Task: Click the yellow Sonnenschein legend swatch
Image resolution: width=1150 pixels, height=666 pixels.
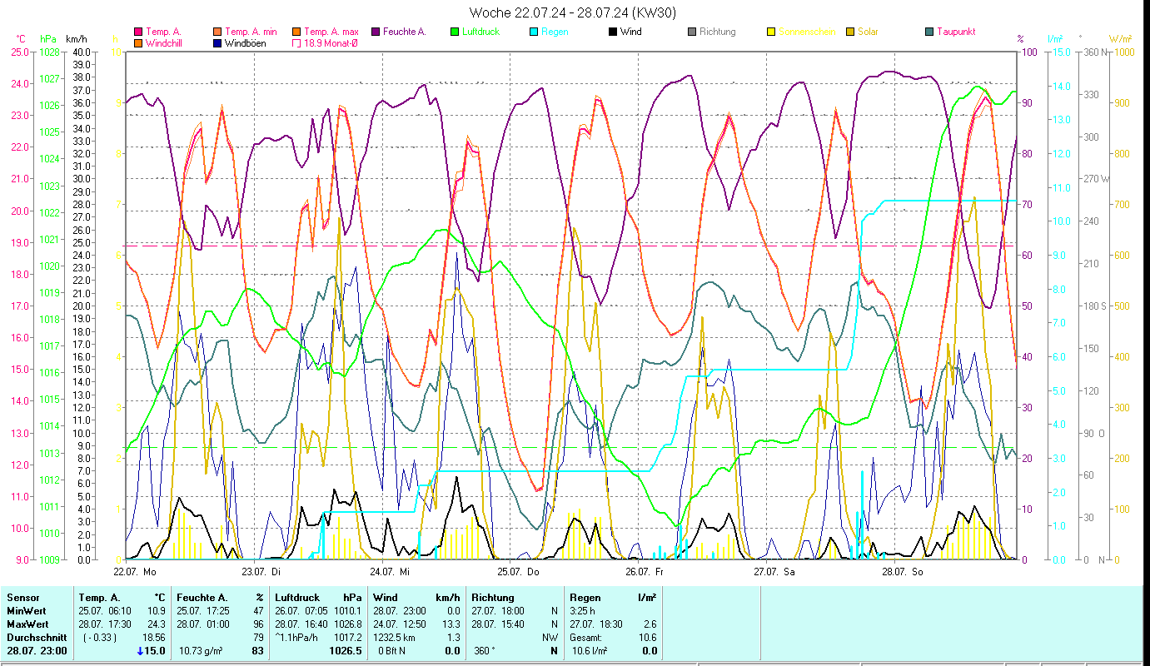Action: click(770, 32)
